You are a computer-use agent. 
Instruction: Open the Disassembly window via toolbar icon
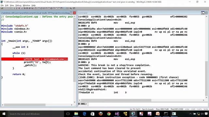54,8
